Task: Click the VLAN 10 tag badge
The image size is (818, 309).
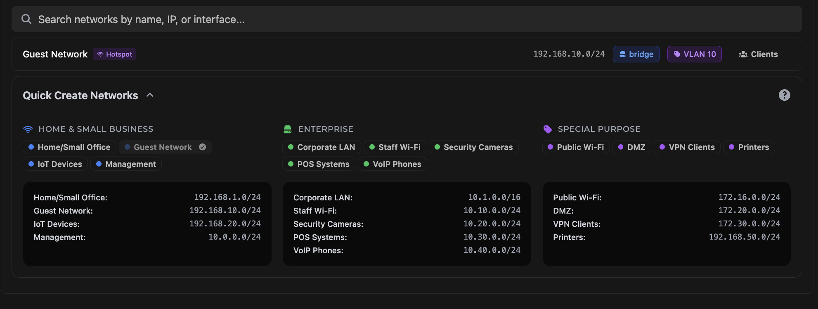Action: [x=694, y=54]
